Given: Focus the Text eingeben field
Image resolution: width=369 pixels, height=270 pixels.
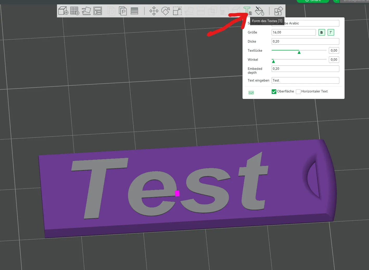Looking at the screenshot, I should (x=306, y=80).
